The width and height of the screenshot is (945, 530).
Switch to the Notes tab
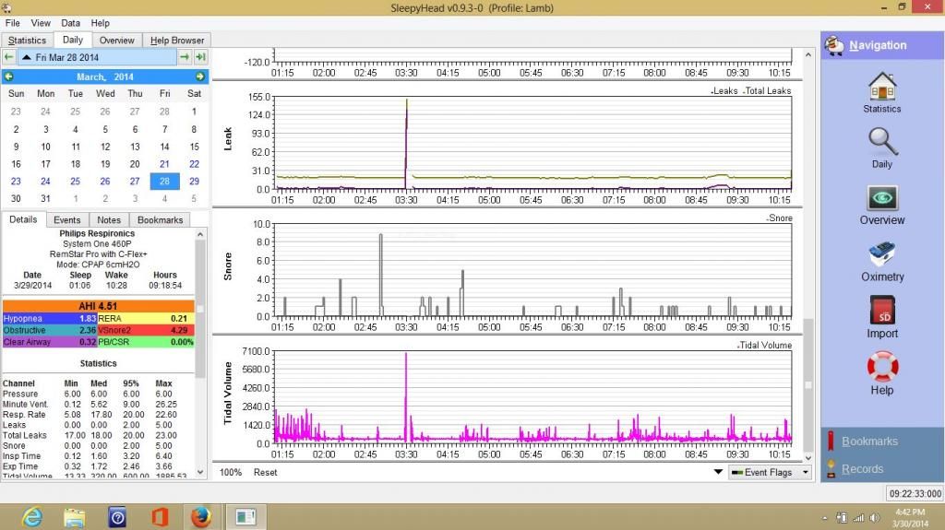(109, 219)
